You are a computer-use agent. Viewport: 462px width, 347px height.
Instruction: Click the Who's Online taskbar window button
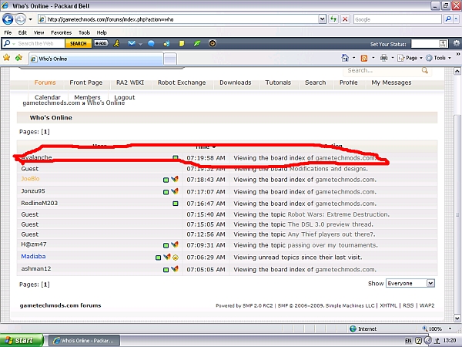[x=84, y=341]
